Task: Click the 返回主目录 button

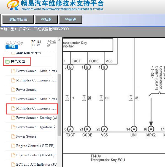Action: coord(18,19)
